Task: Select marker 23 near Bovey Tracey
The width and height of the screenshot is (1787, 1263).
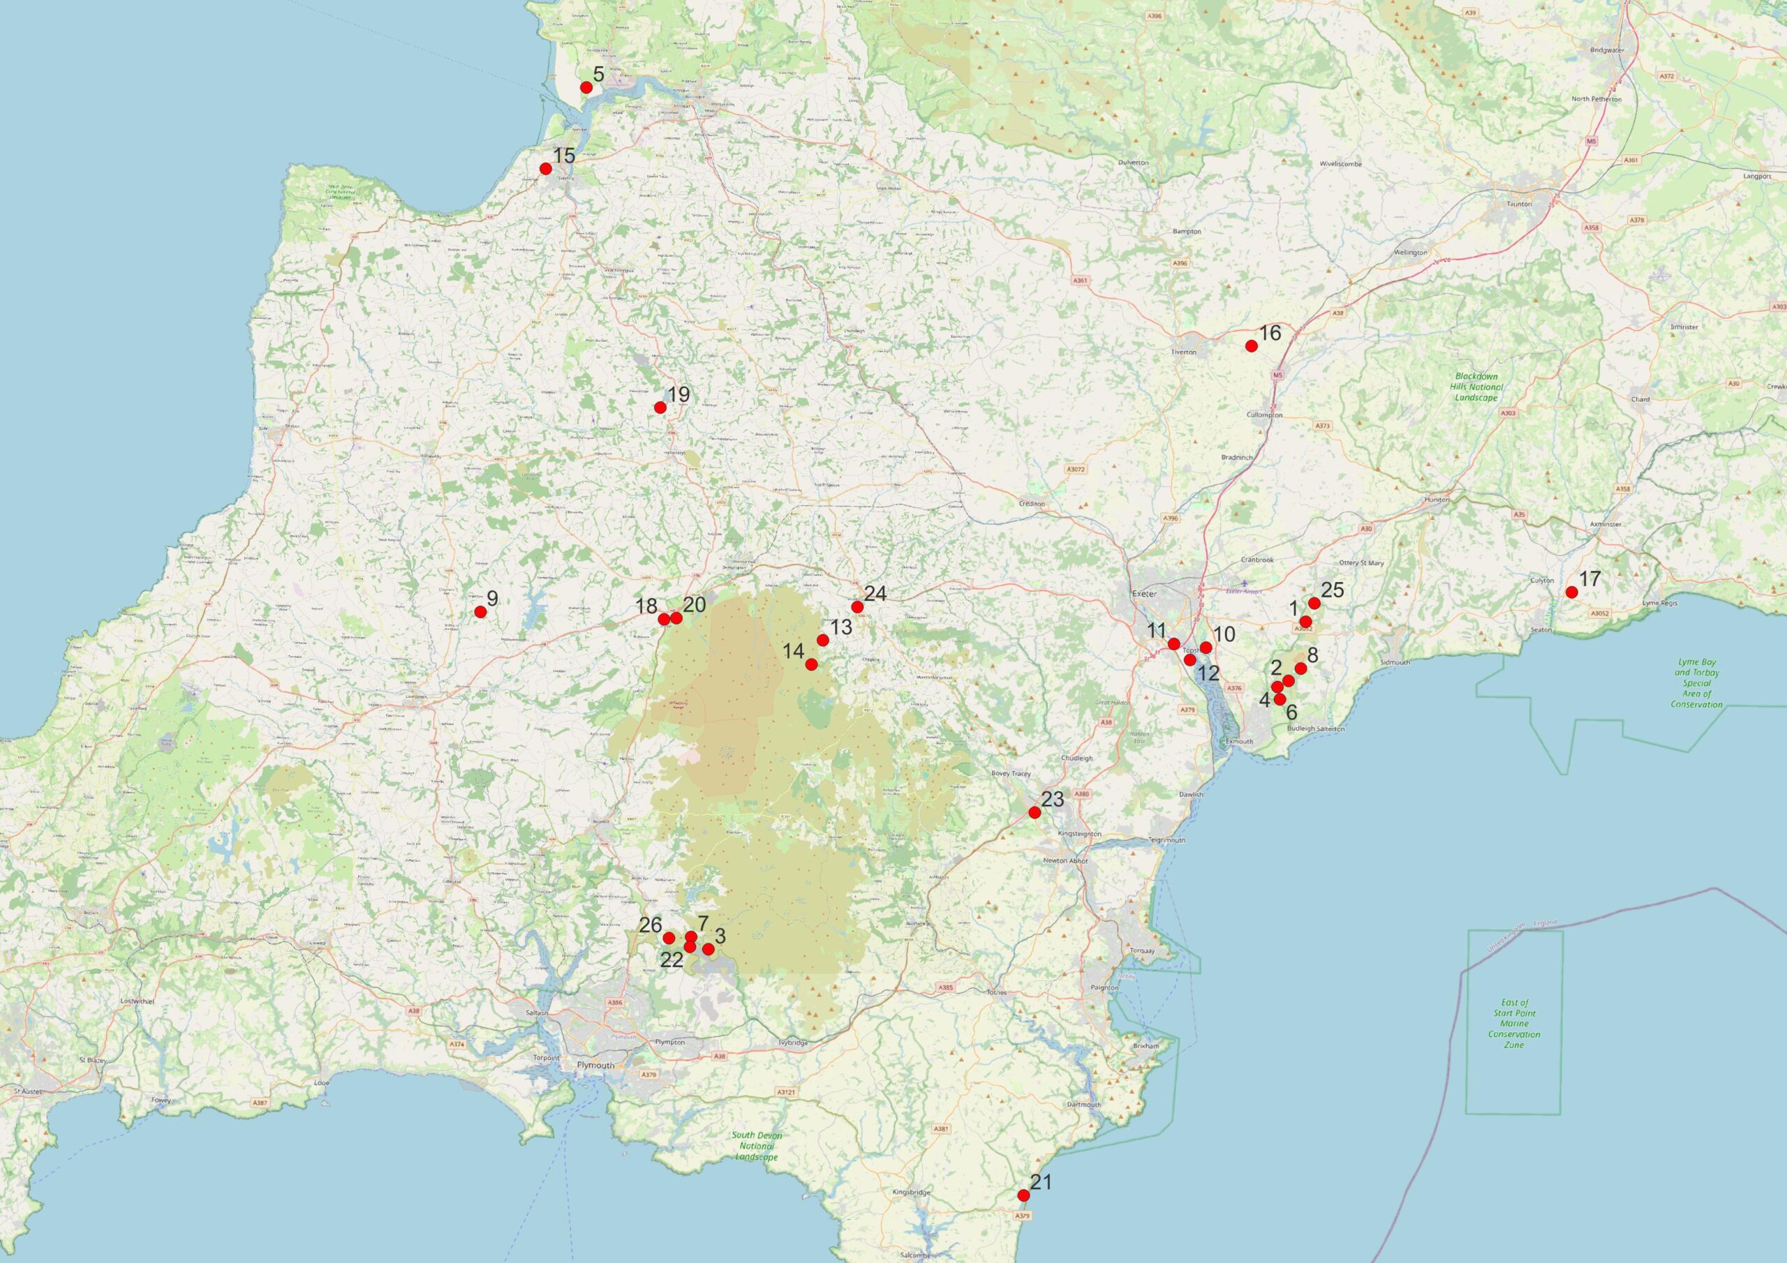Action: (1035, 812)
